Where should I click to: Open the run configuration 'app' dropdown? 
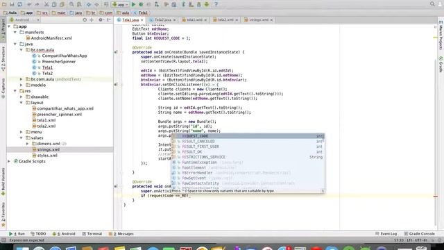[120, 4]
